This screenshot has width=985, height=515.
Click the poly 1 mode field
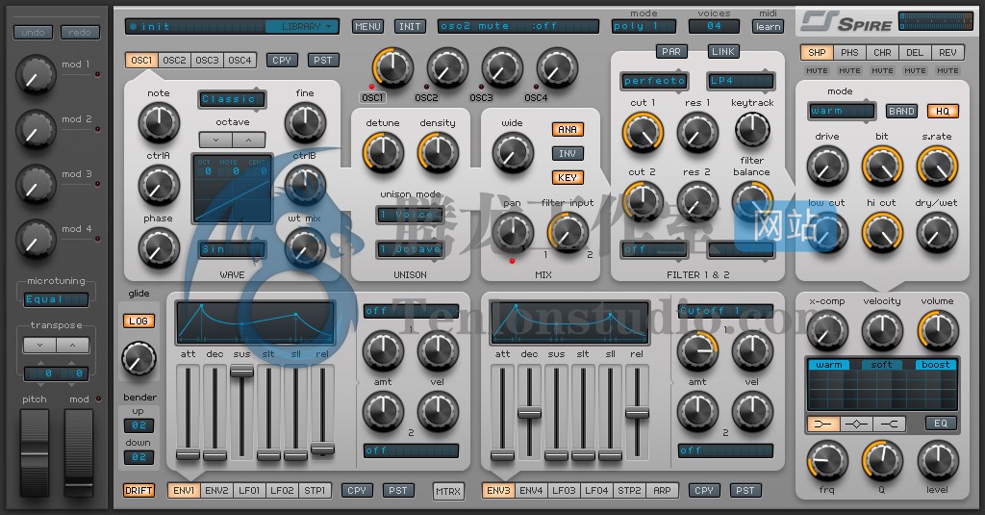[x=644, y=26]
